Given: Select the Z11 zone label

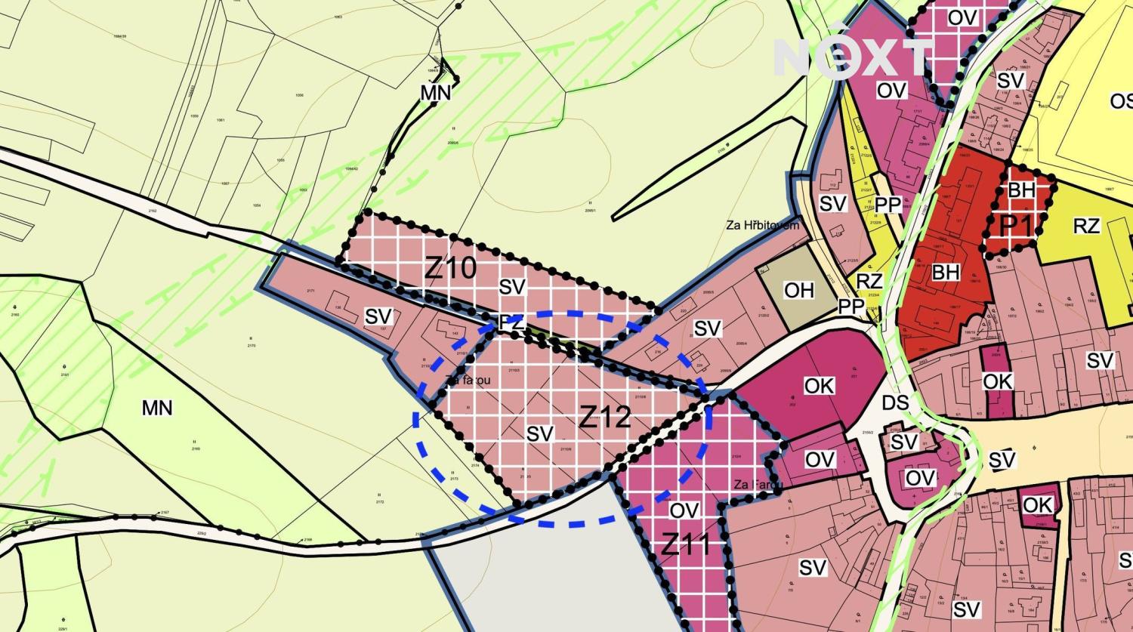Looking at the screenshot, I should 686,544.
